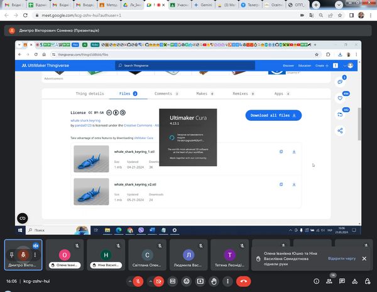
Task: Open options on Дмитро's participant tile
Action: 35,255
